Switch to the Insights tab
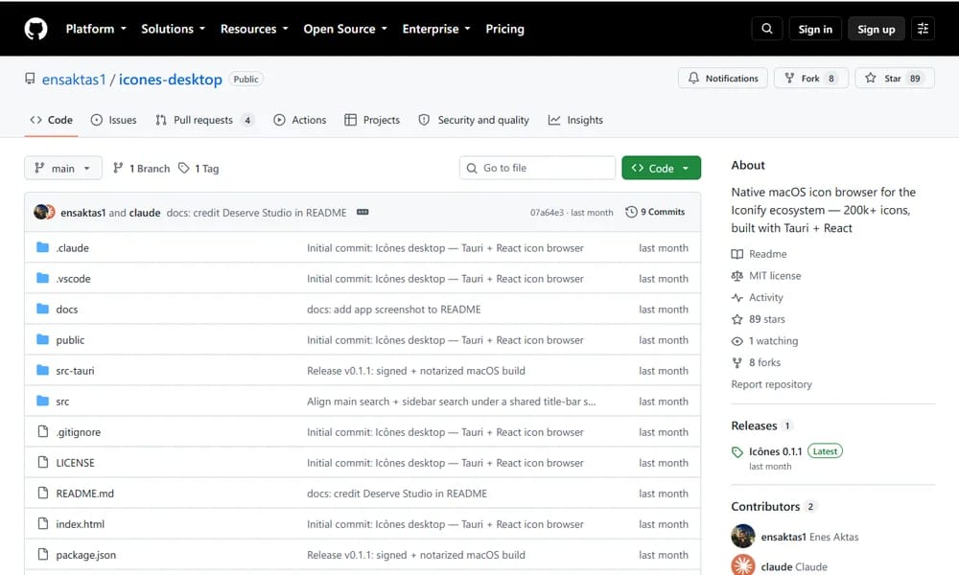Image resolution: width=959 pixels, height=575 pixels. pyautogui.click(x=575, y=120)
